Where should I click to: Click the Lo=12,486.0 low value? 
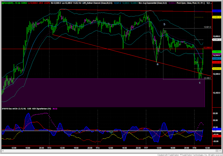(67, 3)
